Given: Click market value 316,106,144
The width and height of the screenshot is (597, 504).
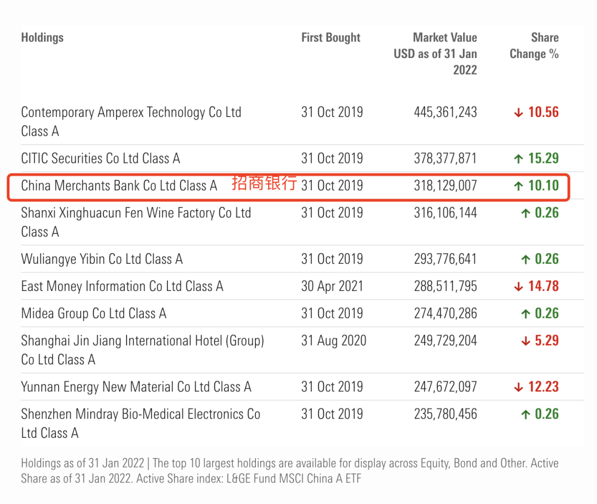Looking at the screenshot, I should click(446, 213).
